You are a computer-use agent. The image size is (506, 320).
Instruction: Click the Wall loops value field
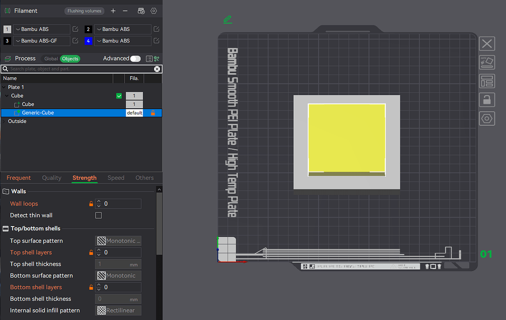(121, 204)
